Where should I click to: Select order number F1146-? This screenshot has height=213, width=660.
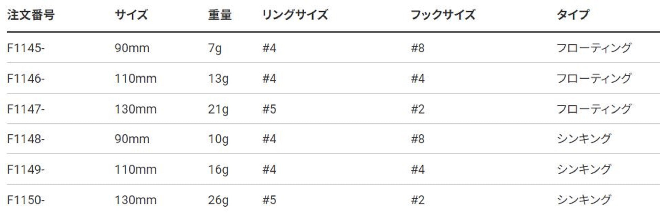click(26, 78)
